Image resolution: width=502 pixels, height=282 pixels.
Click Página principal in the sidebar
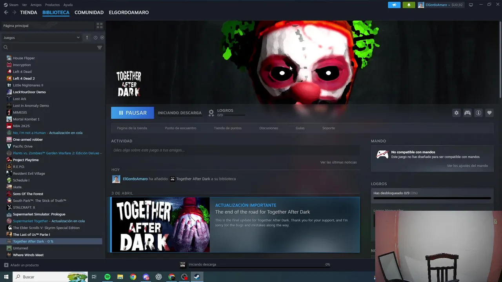16,25
